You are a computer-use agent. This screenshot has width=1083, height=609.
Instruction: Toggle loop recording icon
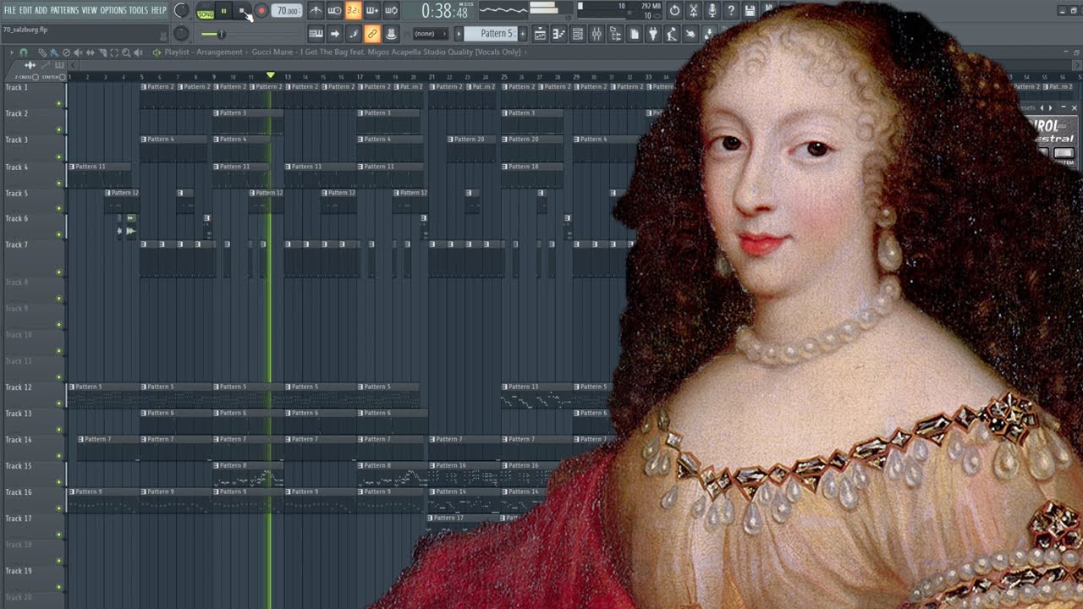pos(391,11)
